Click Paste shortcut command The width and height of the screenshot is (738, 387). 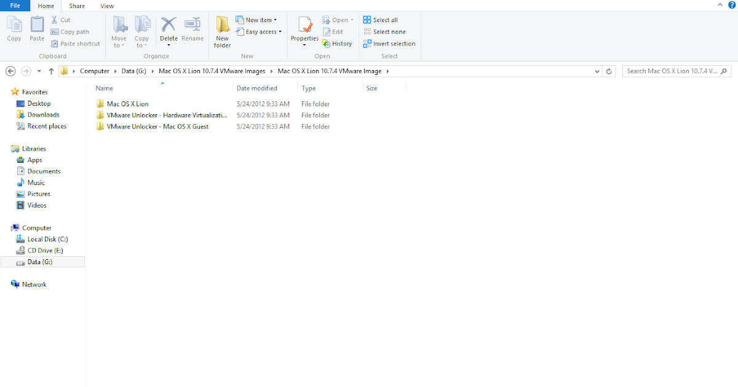click(75, 44)
